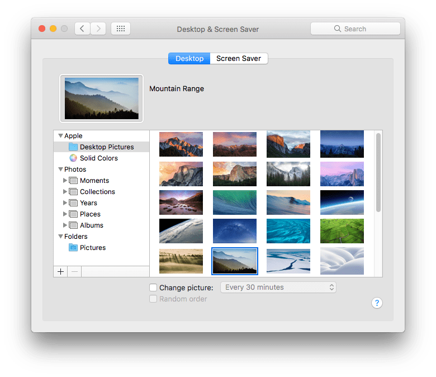Click the Show All grid icon
Image resolution: width=436 pixels, height=377 pixels.
[121, 29]
